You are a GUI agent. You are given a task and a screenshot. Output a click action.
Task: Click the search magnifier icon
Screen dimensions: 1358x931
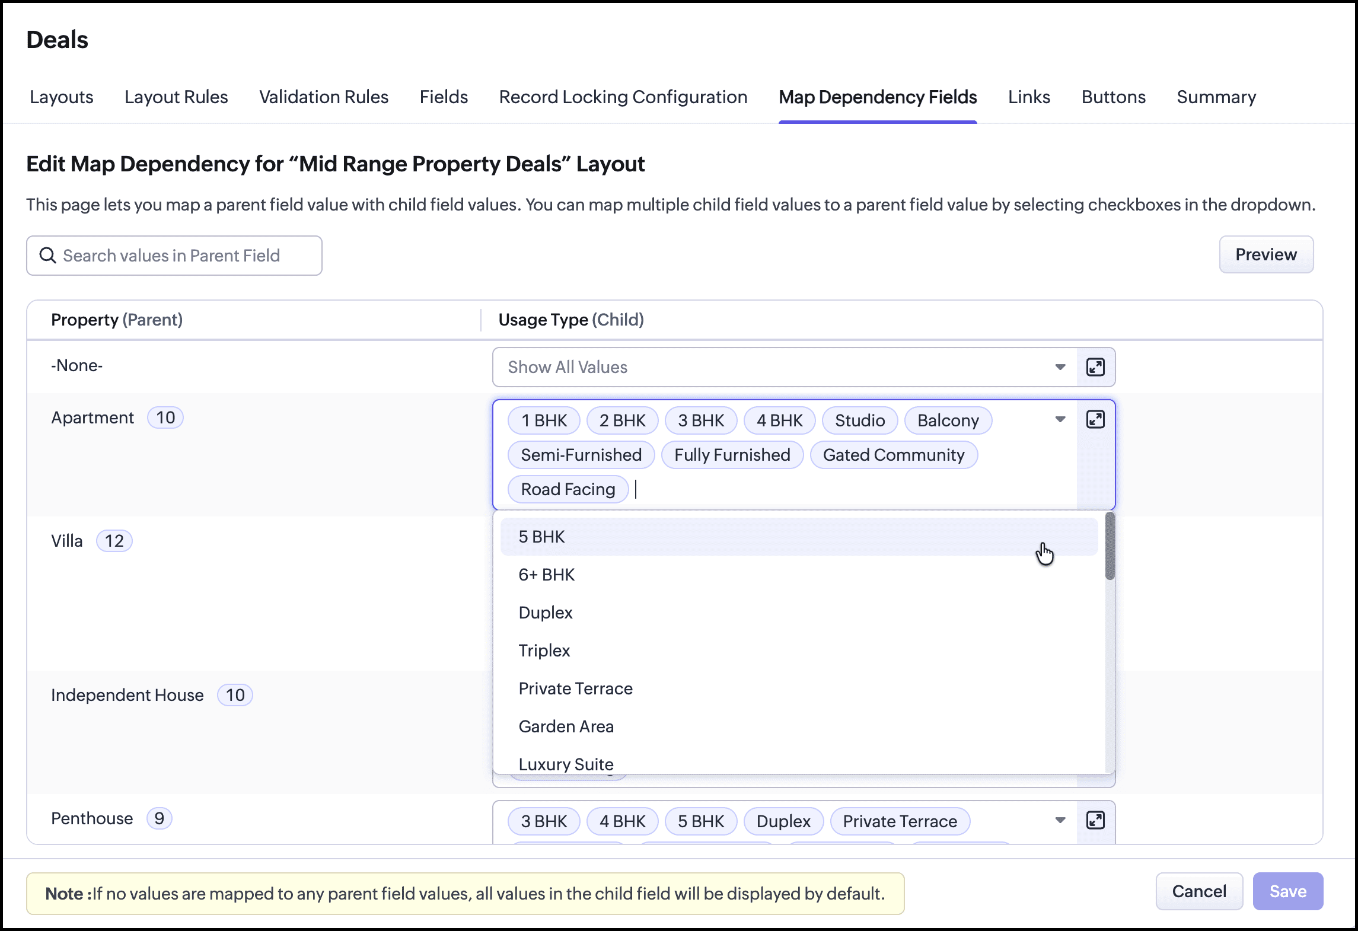(x=47, y=256)
